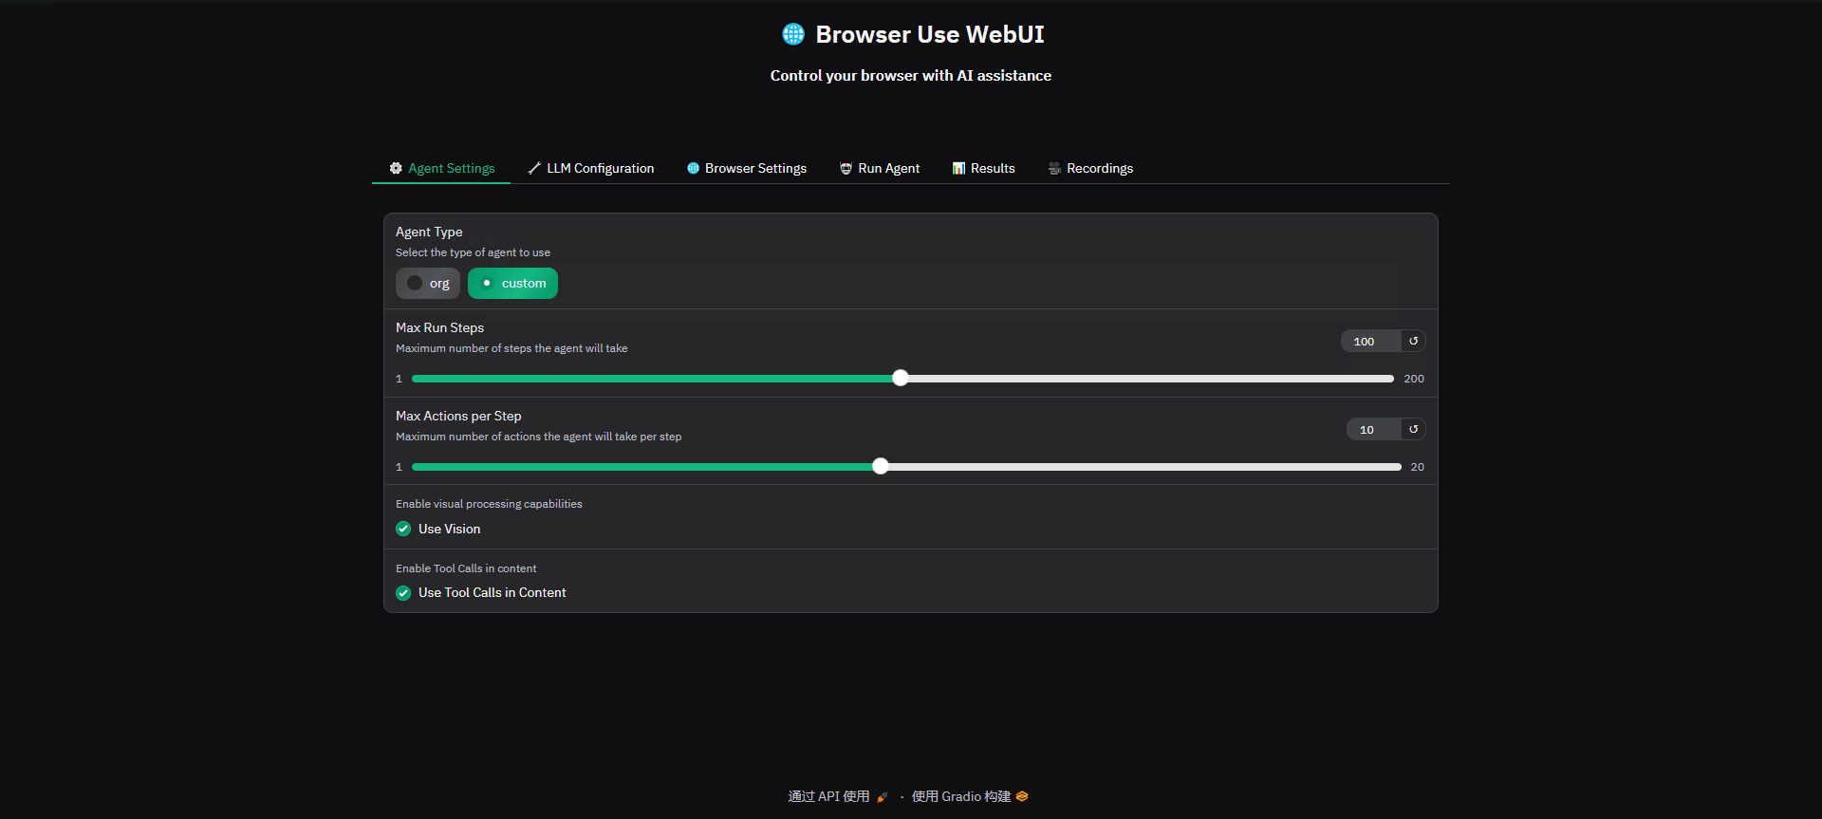The image size is (1822, 819).
Task: Click the Agent Type label
Action: [429, 232]
